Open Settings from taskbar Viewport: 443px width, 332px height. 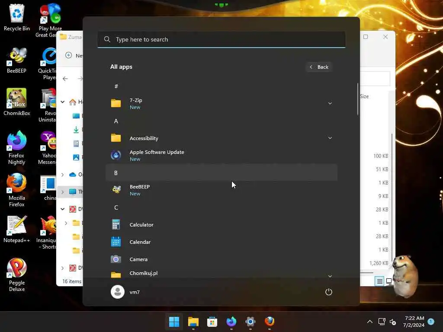coord(250,322)
